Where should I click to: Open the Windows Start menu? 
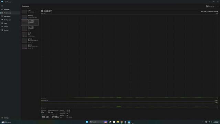[87, 122]
